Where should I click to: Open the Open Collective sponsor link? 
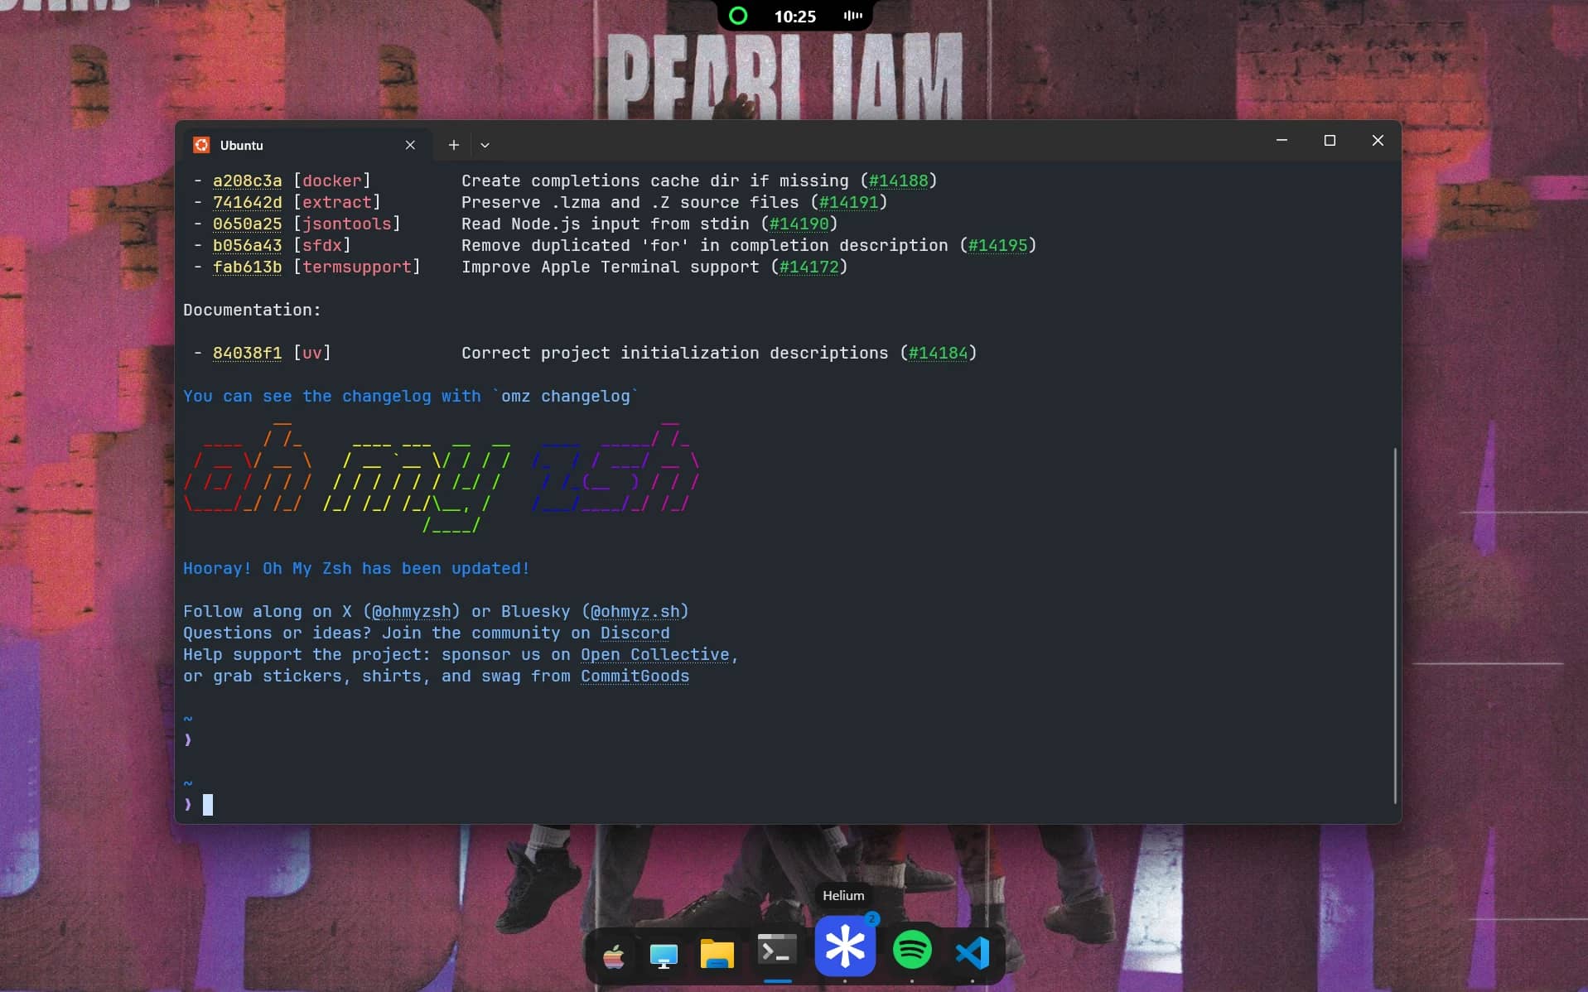[x=654, y=654]
